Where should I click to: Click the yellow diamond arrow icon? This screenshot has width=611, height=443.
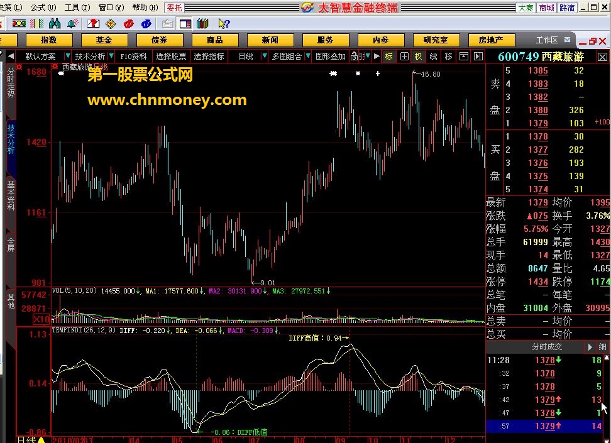click(x=111, y=24)
